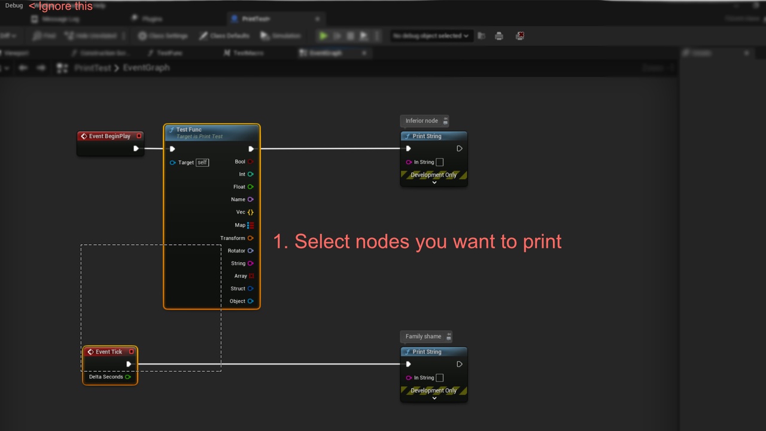Click In String pin under Inferior node comment
Image resolution: width=766 pixels, height=431 pixels.
point(409,162)
